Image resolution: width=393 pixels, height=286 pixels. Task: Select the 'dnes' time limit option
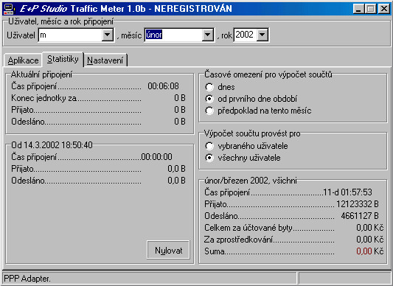pyautogui.click(x=209, y=87)
